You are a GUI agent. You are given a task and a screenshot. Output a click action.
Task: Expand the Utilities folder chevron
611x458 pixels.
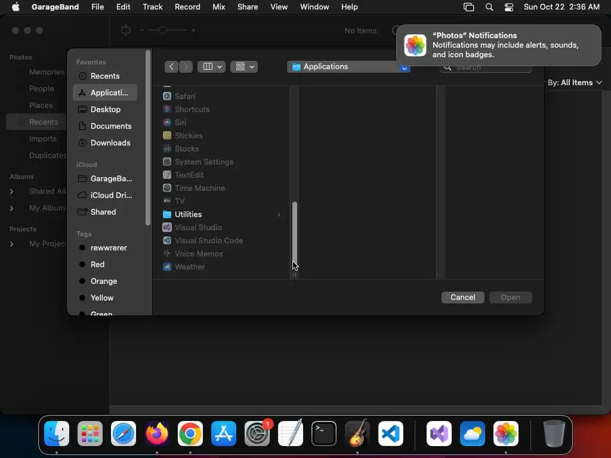tap(279, 215)
